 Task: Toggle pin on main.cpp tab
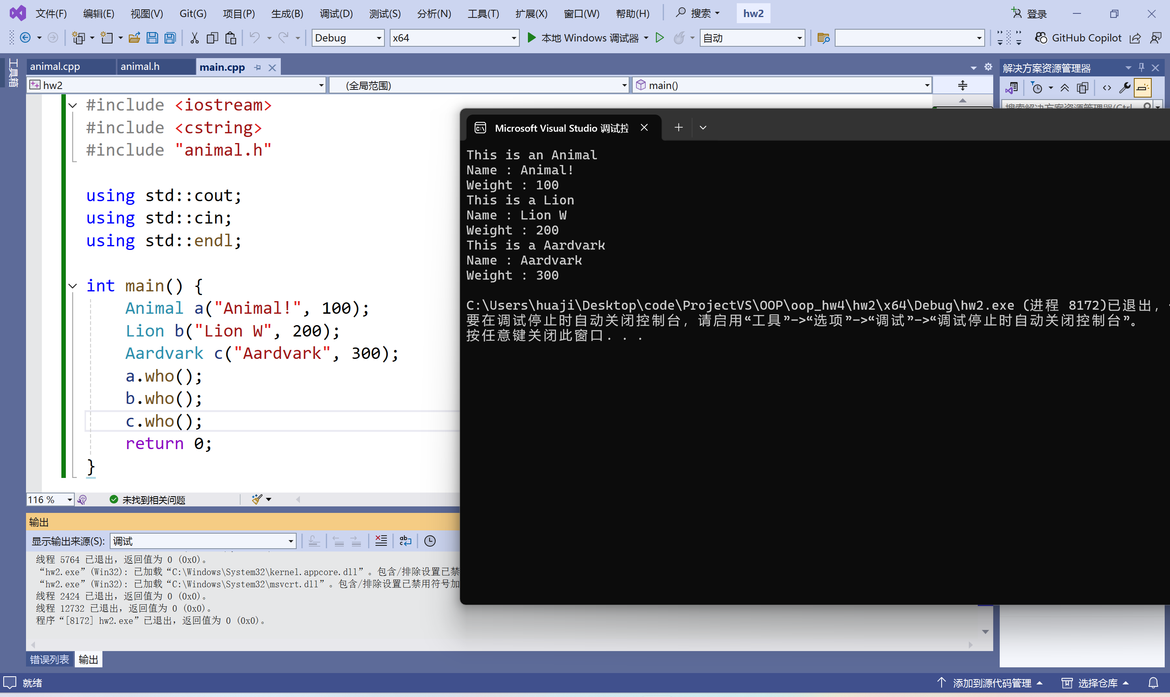click(257, 67)
